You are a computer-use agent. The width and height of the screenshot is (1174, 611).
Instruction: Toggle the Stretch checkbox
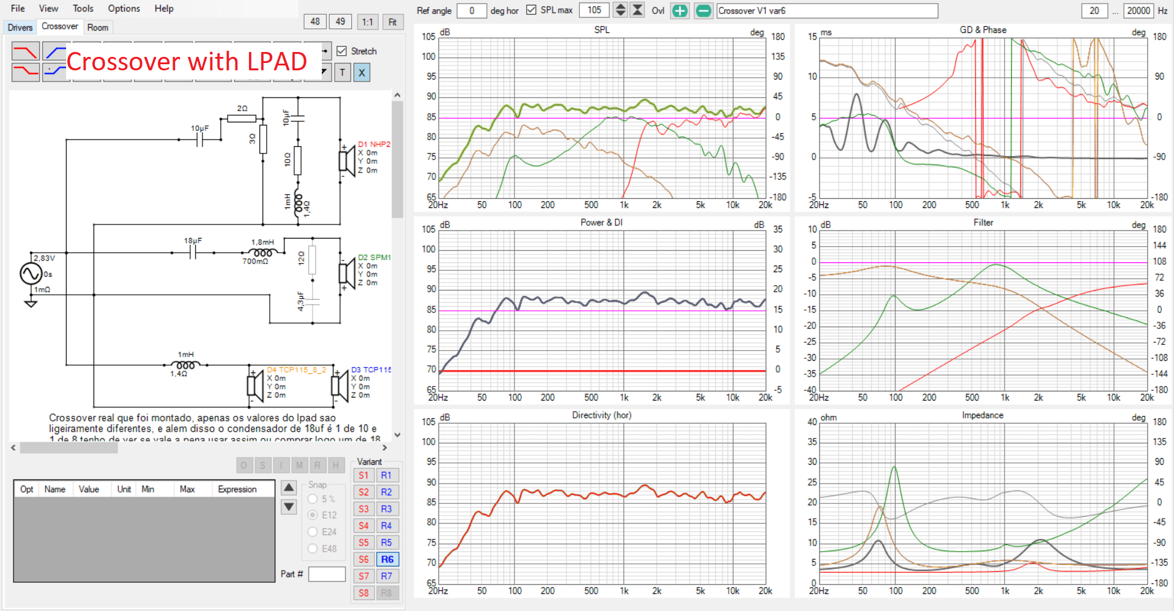coord(342,51)
